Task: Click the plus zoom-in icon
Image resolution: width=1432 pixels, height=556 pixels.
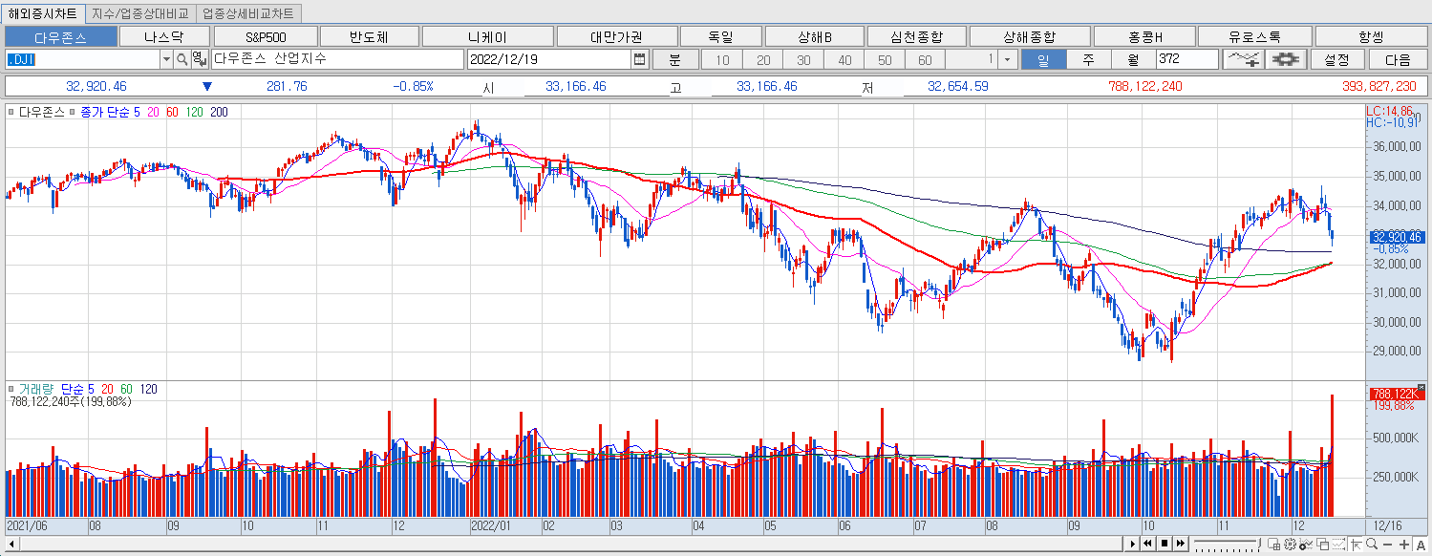Action: (x=1403, y=545)
